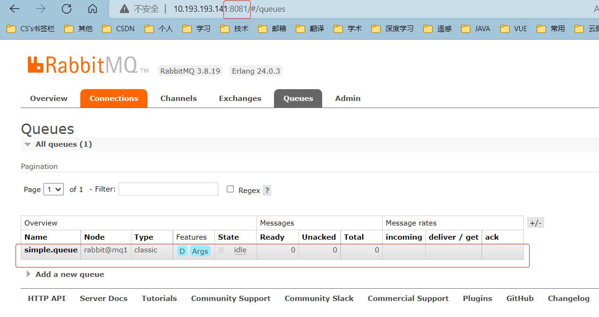Open the 邮箱 bookmark folder
The image size is (599, 317).
(272, 29)
